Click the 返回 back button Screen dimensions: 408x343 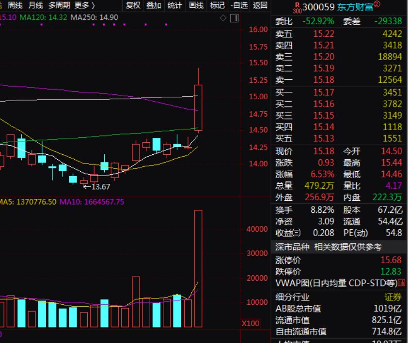click(x=260, y=5)
